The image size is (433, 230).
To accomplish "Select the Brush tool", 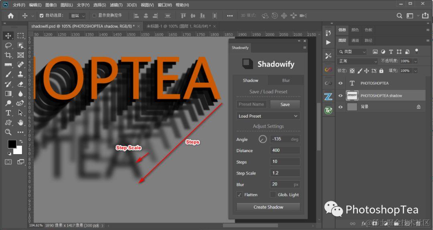I will (8, 74).
